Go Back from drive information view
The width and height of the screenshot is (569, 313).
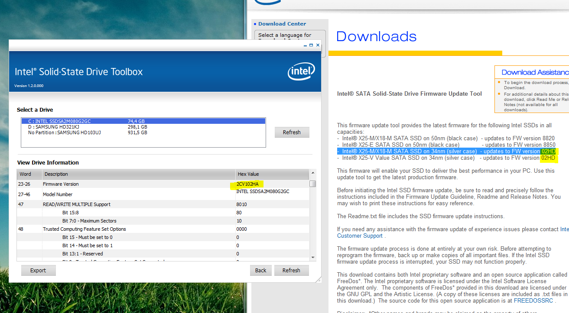pyautogui.click(x=261, y=270)
